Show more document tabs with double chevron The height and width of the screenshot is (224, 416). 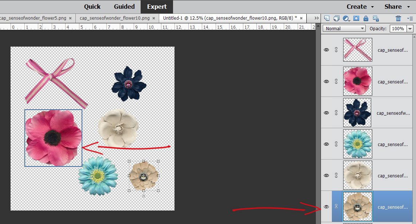click(317, 18)
